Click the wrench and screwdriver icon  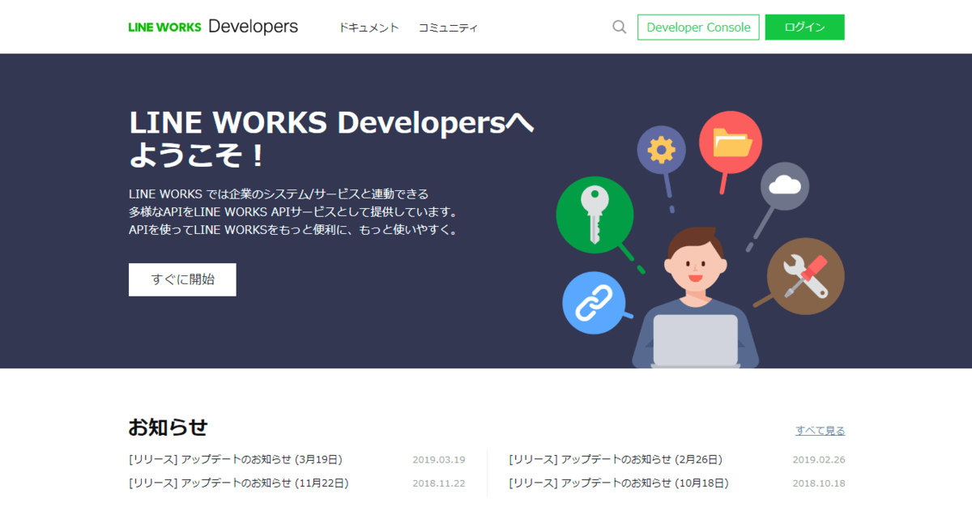(x=805, y=276)
